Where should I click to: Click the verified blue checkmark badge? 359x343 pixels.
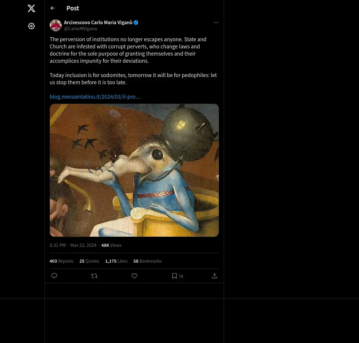pyautogui.click(x=136, y=22)
